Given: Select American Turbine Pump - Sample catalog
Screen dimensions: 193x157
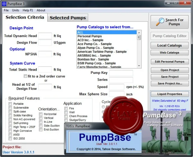Looking at the screenshot, I should tap(107, 52).
